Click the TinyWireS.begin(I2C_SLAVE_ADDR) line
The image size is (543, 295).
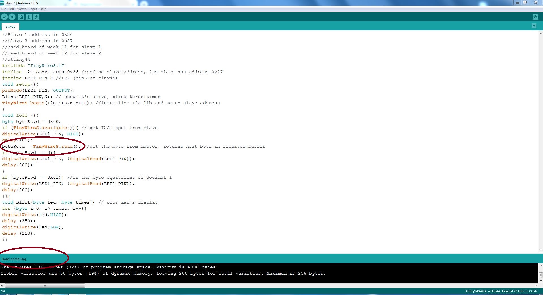click(111, 103)
